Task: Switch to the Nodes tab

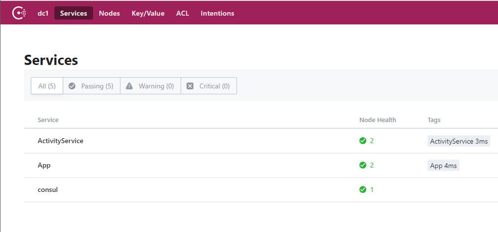Action: (109, 13)
